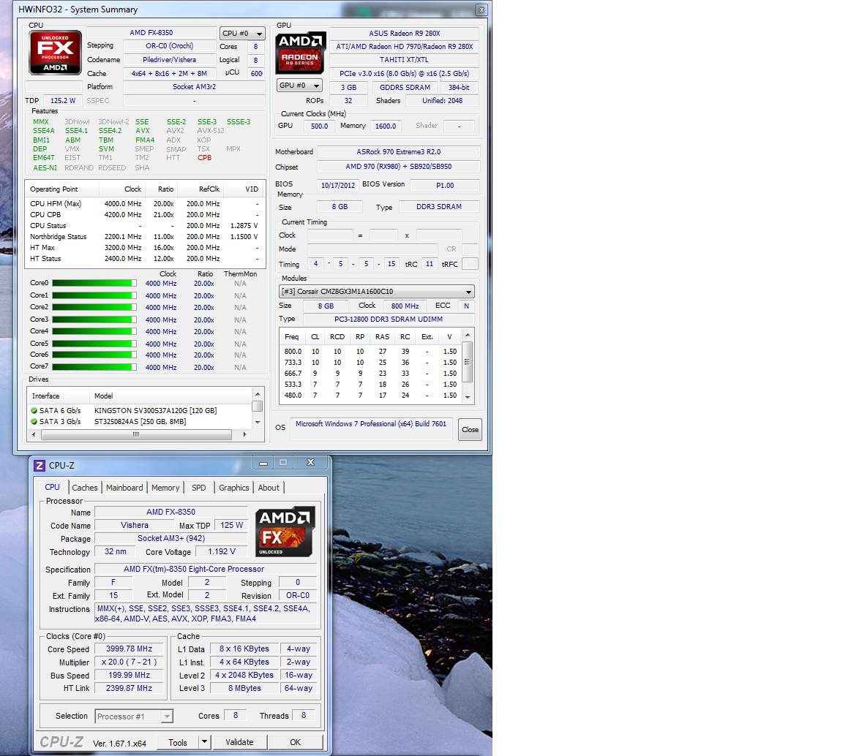
Task: Open the GPU #0 selector dropdown
Action: pyautogui.click(x=299, y=86)
